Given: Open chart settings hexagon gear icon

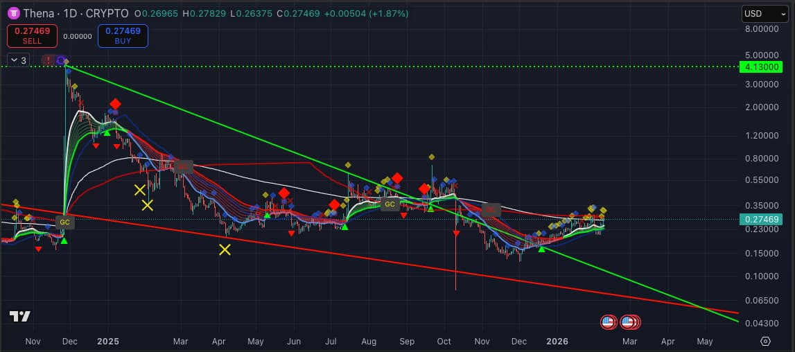Looking at the screenshot, I should 765,342.
